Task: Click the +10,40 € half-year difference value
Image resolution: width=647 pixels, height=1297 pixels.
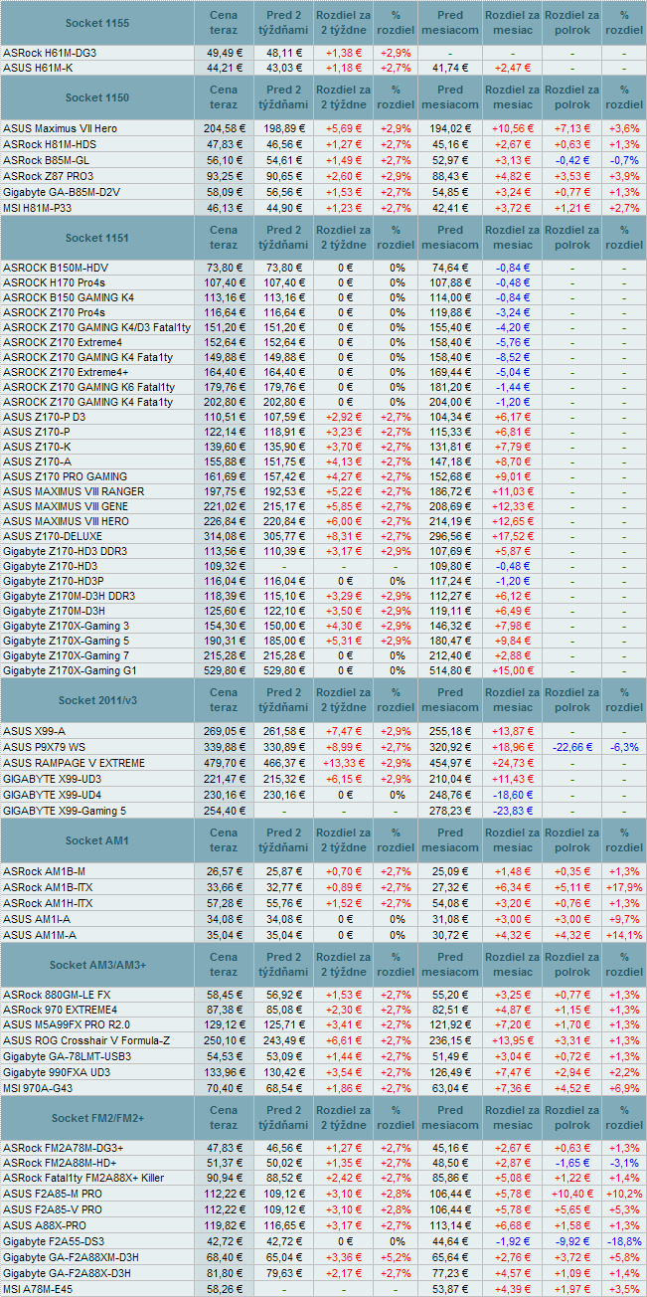Action: point(571,1194)
